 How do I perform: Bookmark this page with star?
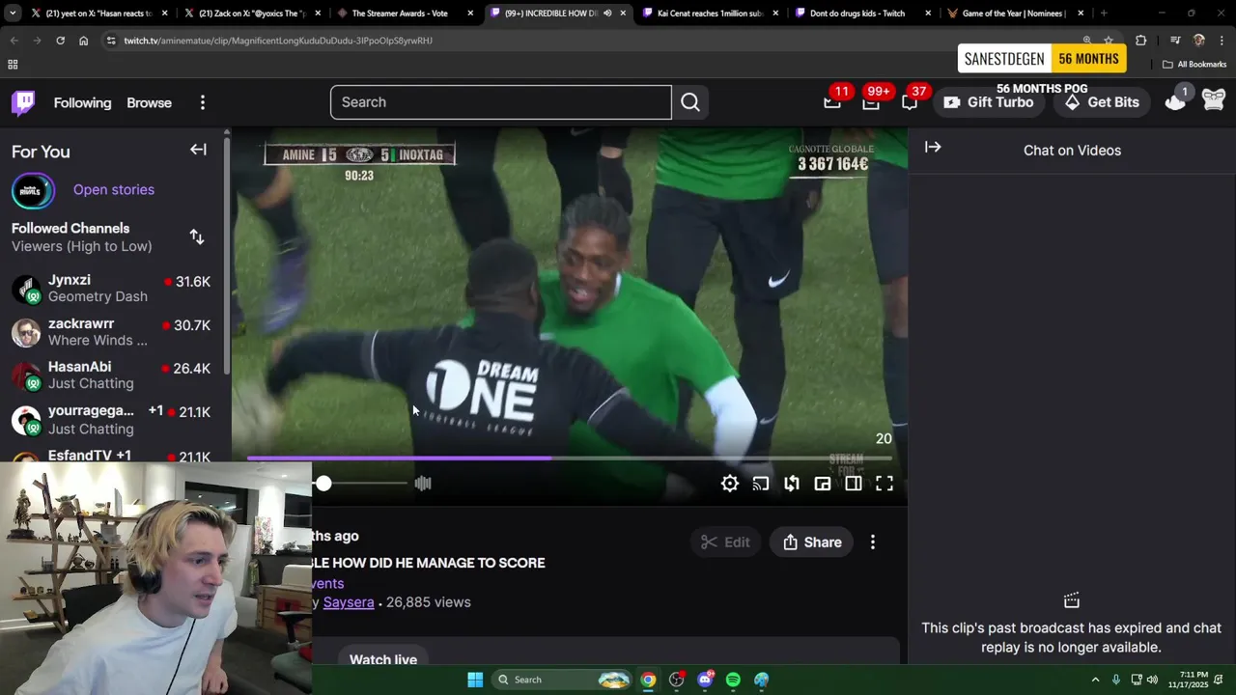[1109, 41]
